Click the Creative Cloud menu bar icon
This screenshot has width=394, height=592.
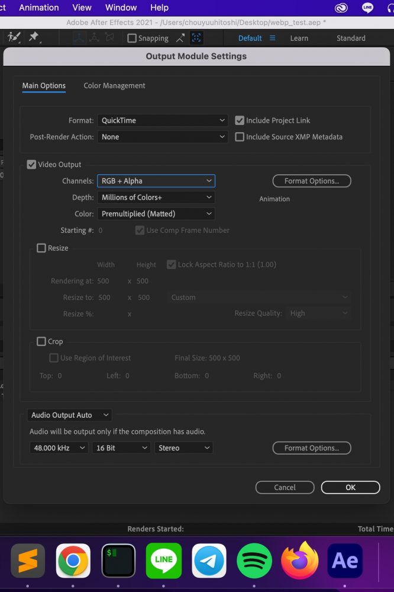[x=341, y=8]
